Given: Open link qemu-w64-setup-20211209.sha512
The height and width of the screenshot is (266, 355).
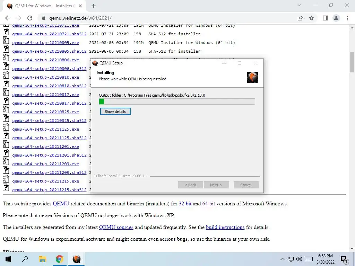Looking at the screenshot, I should tap(49, 172).
